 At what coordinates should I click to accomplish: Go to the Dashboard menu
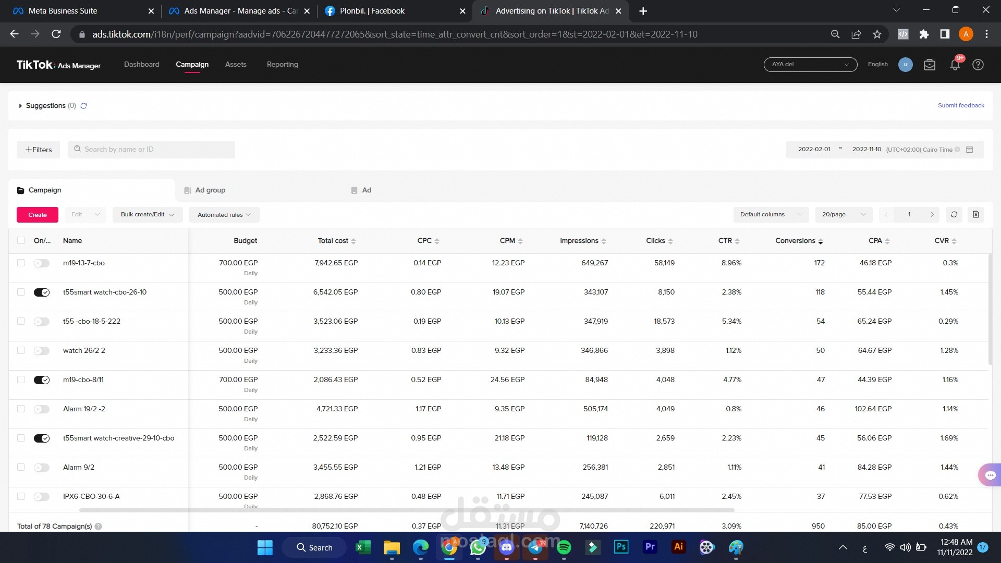[x=142, y=65]
